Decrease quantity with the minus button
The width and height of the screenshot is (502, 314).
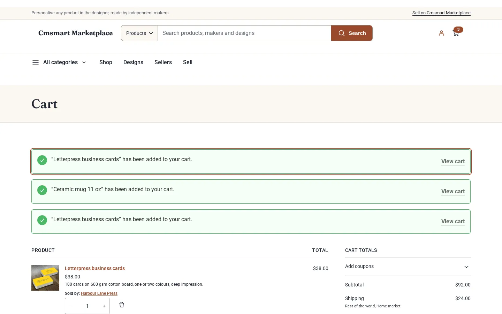[70, 306]
